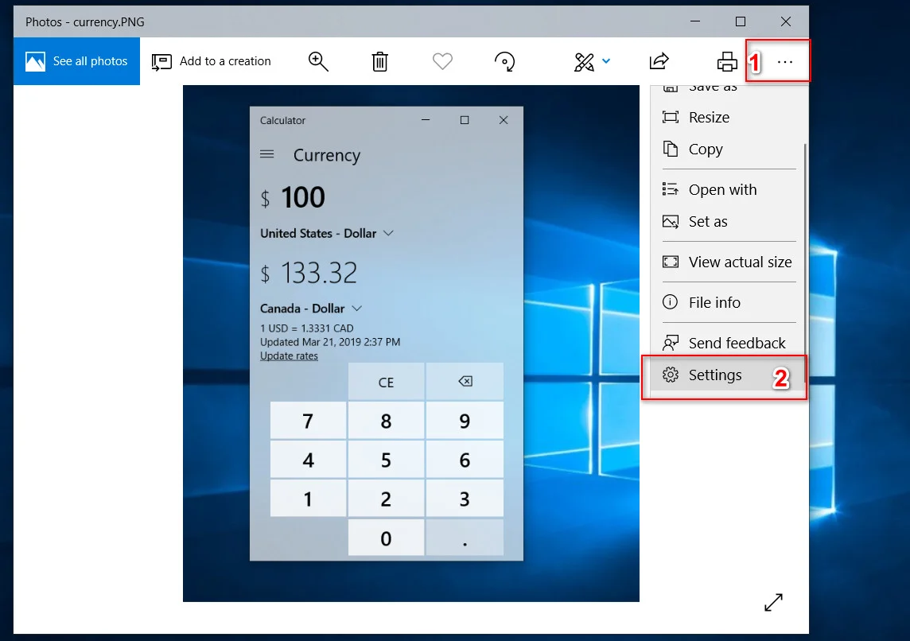Click the Settings gear icon

coord(671,375)
